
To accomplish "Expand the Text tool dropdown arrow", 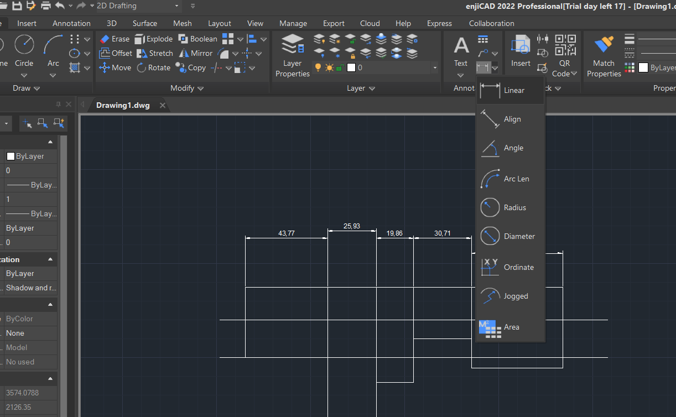I will [461, 75].
